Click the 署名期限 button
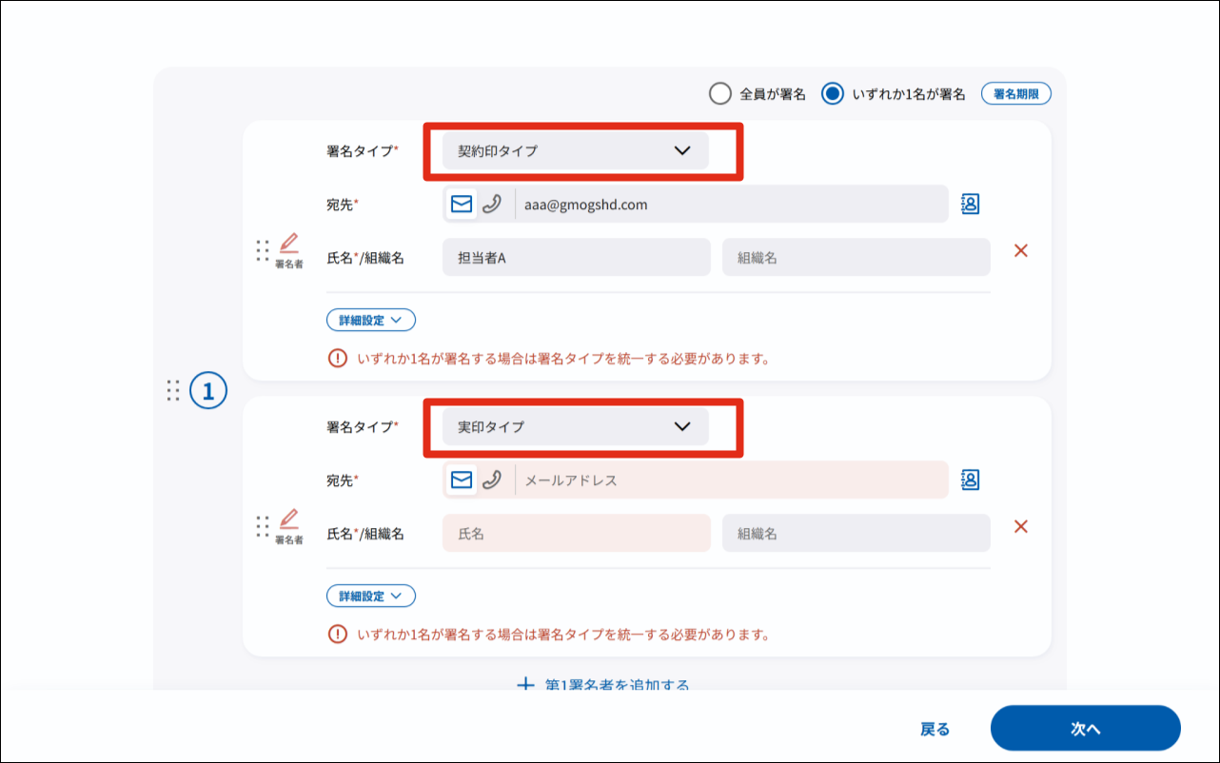Viewport: 1220px width, 763px height. coord(1015,93)
